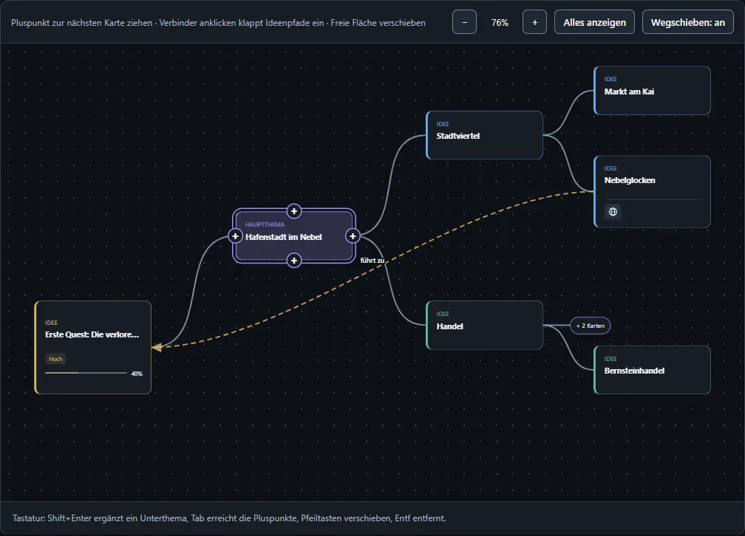Select the Stadtviertel idea card
This screenshot has height=536, width=745.
pyautogui.click(x=484, y=135)
